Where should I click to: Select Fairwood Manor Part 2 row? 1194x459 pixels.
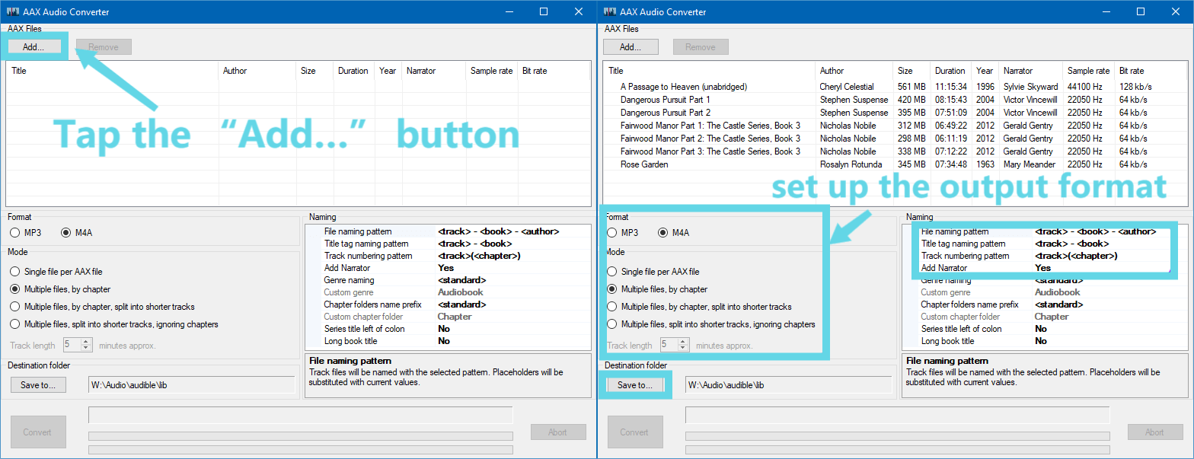pyautogui.click(x=896, y=139)
